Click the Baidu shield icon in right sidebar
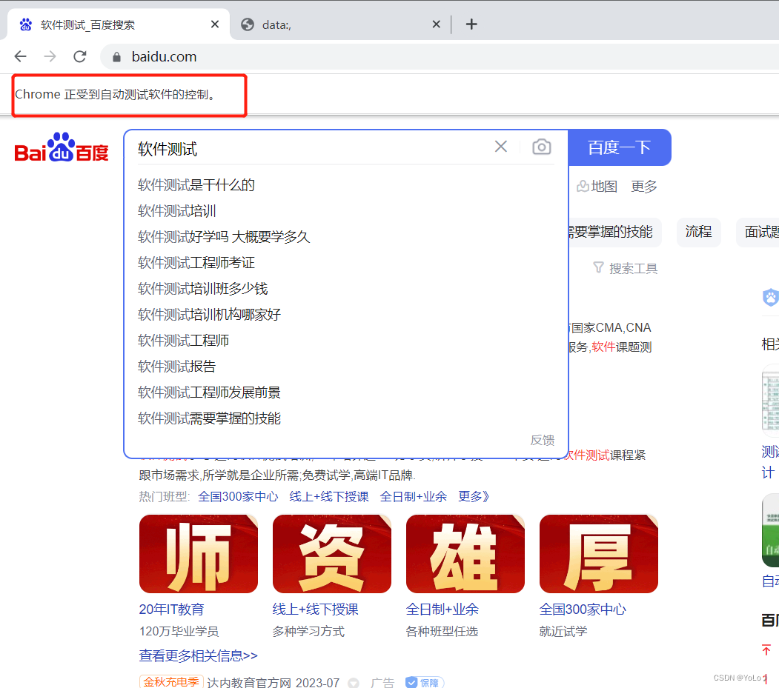Screen dimensions: 779x688 point(771,297)
